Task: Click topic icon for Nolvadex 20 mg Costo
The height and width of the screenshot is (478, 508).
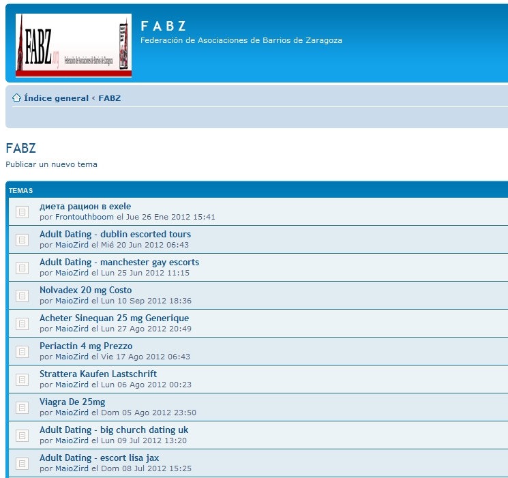Action: [x=22, y=295]
